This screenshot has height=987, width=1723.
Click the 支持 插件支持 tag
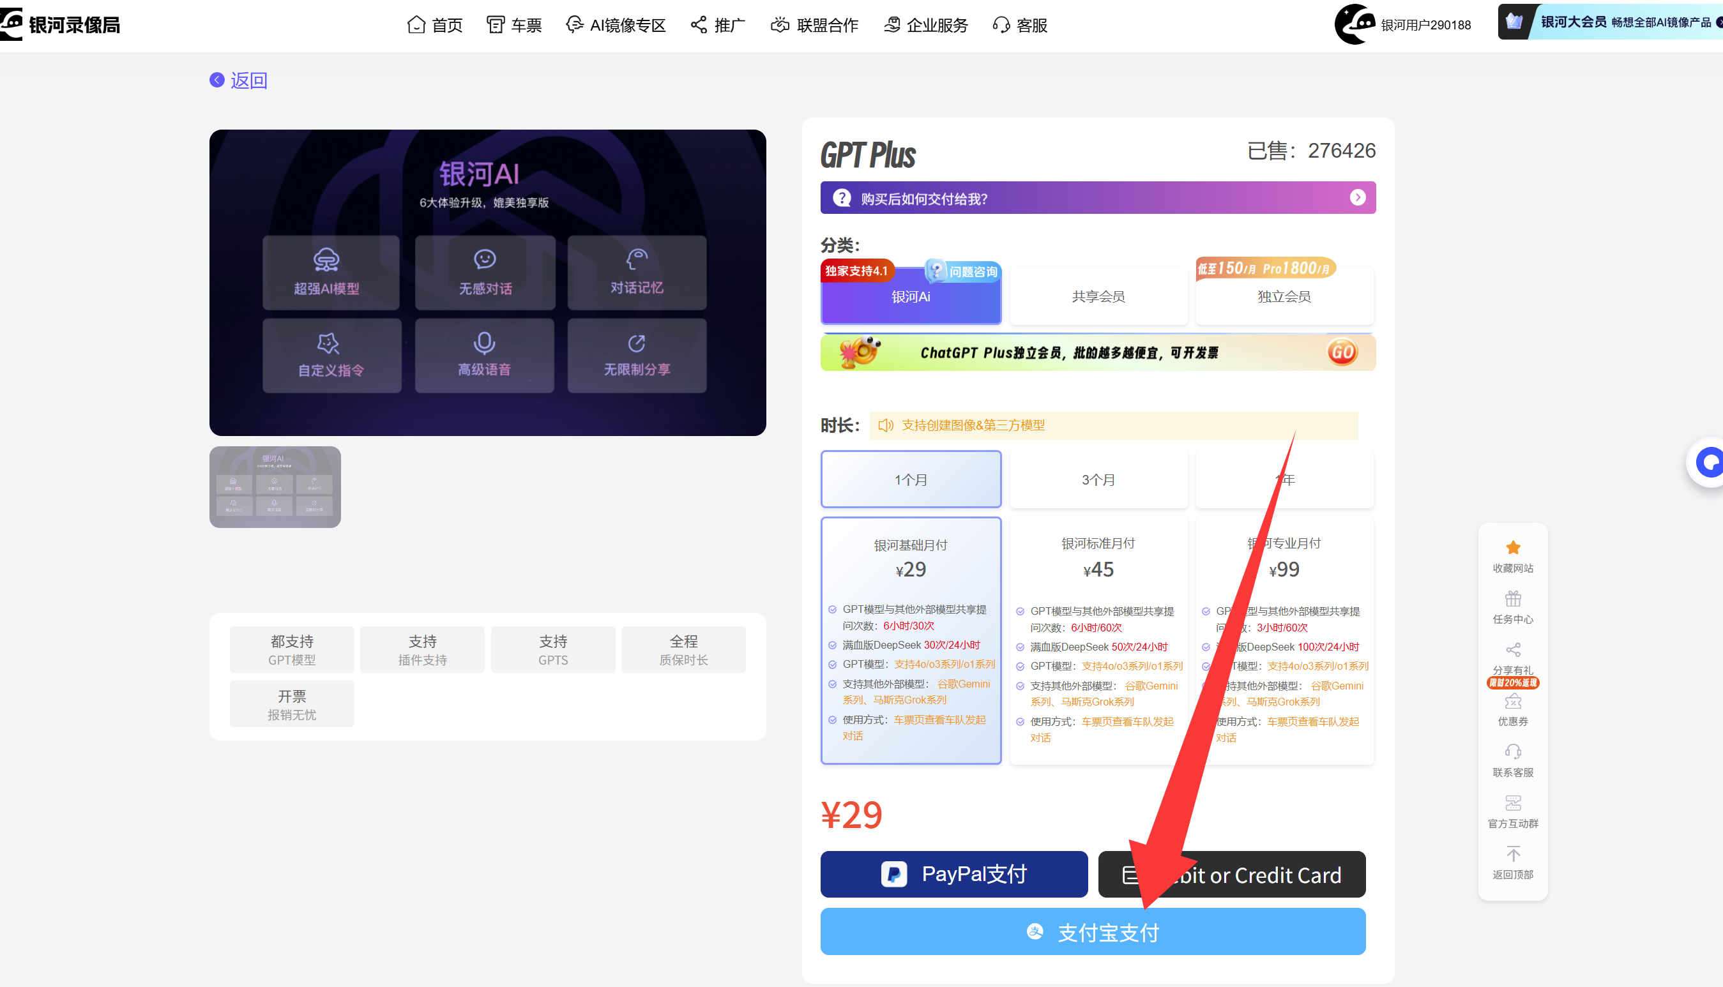[x=422, y=649]
